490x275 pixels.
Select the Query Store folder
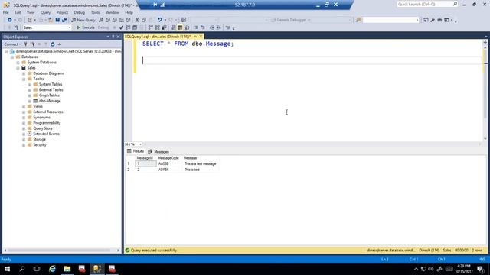point(43,128)
